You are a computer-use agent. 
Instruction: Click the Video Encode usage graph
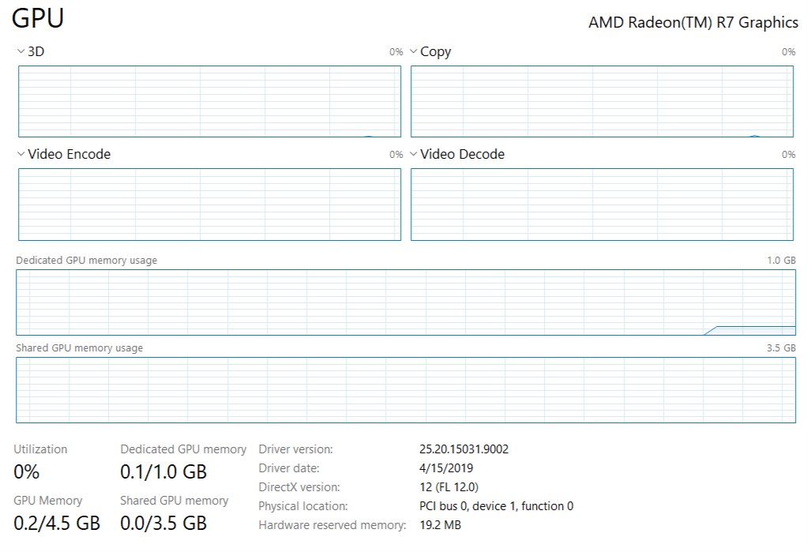click(209, 205)
